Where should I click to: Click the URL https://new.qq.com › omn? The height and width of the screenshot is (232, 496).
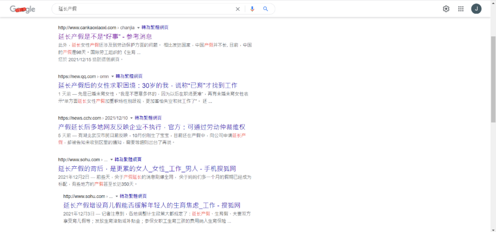click(x=84, y=76)
